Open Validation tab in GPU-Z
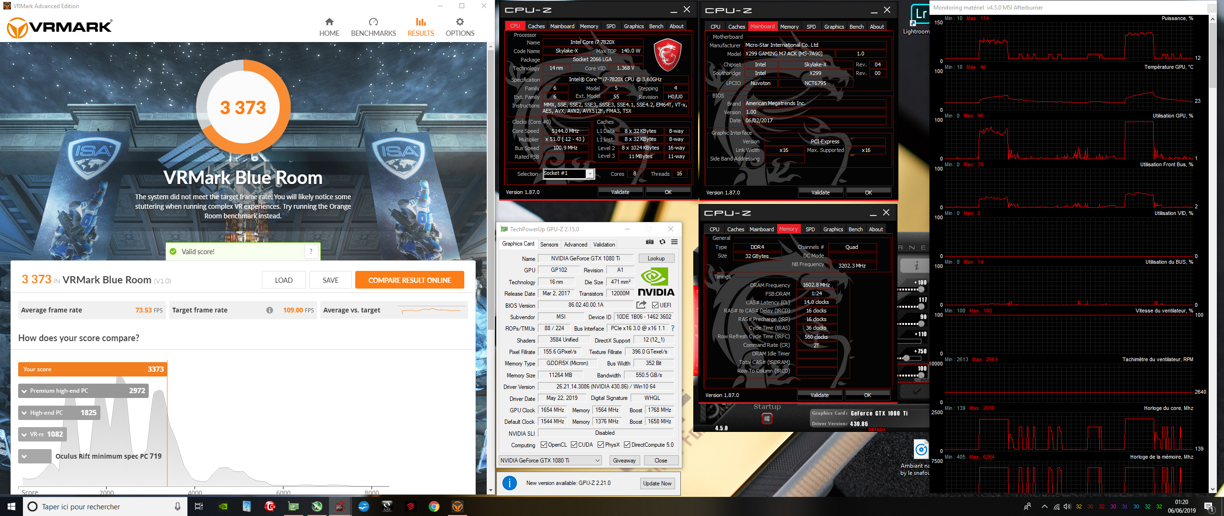This screenshot has height=516, width=1224. coord(604,244)
